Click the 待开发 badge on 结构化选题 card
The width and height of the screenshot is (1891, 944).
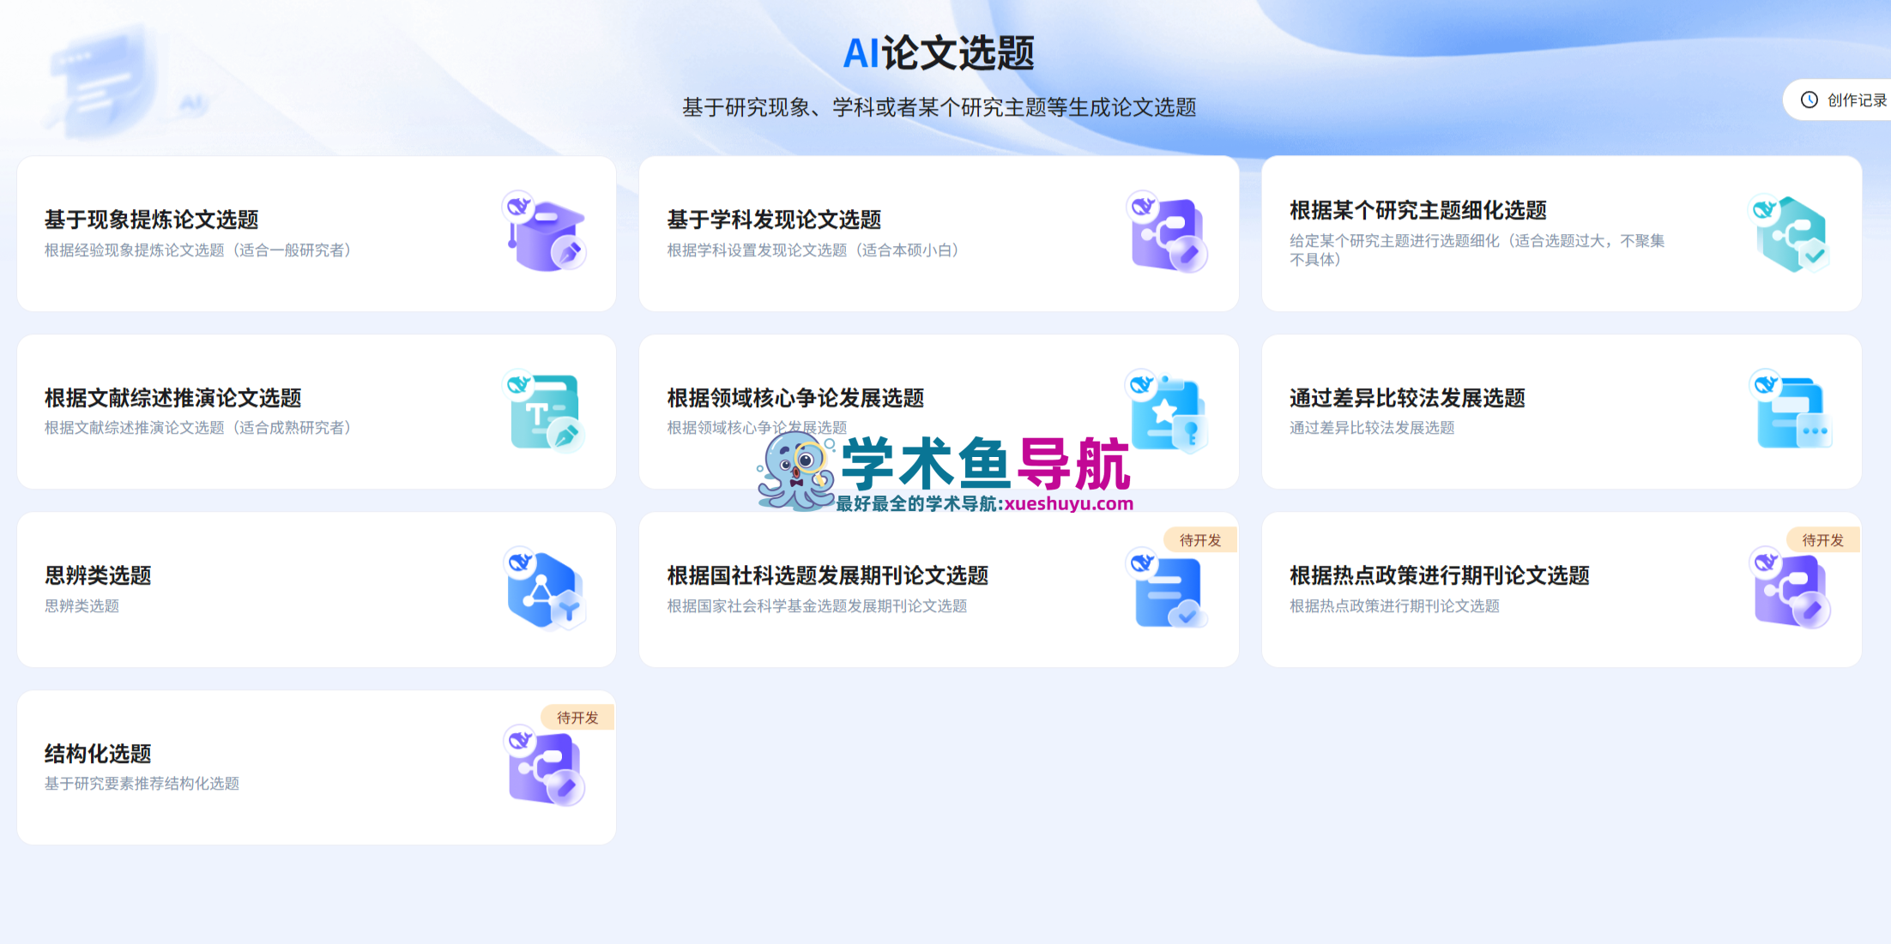(x=577, y=718)
